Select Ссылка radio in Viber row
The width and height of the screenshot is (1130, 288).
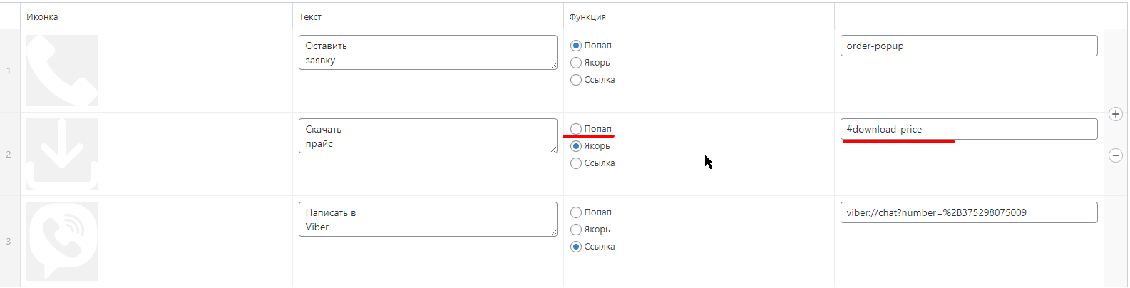[576, 247]
